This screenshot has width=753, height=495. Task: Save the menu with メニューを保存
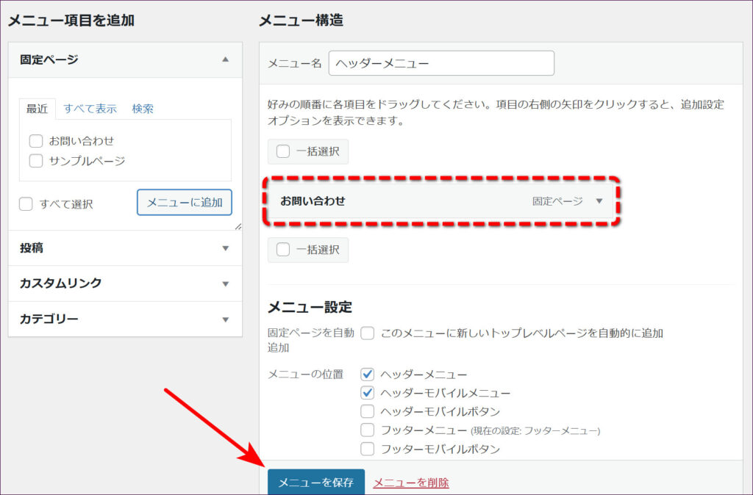(315, 483)
